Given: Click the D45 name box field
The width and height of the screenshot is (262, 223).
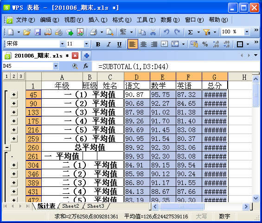Looking at the screenshot, I should coord(28,66).
